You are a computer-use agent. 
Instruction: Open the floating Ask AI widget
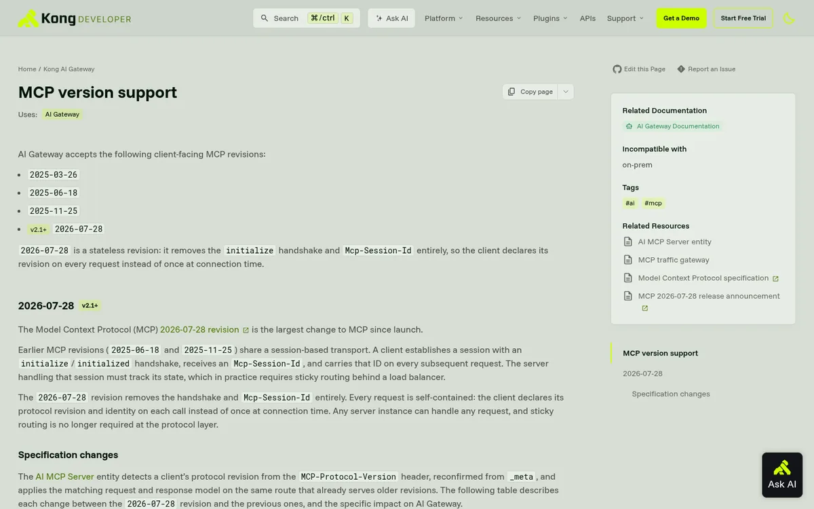[x=782, y=475]
